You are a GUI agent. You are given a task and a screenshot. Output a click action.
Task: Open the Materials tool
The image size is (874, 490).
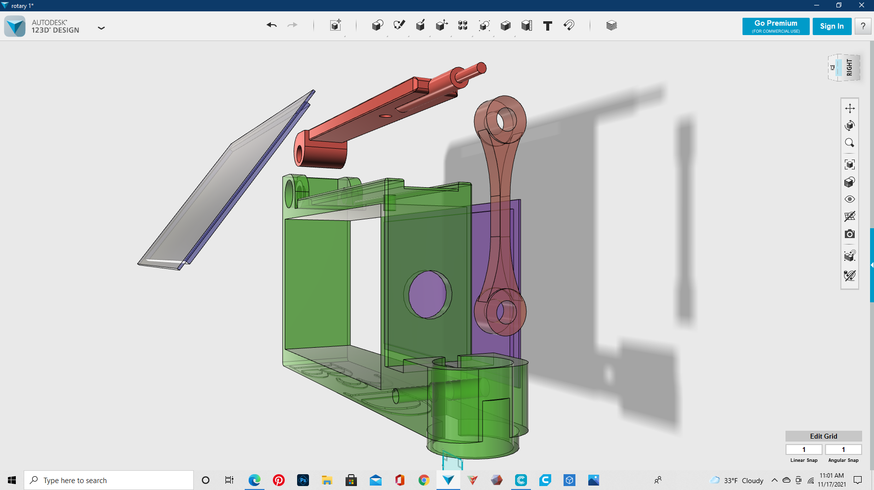[x=612, y=26]
